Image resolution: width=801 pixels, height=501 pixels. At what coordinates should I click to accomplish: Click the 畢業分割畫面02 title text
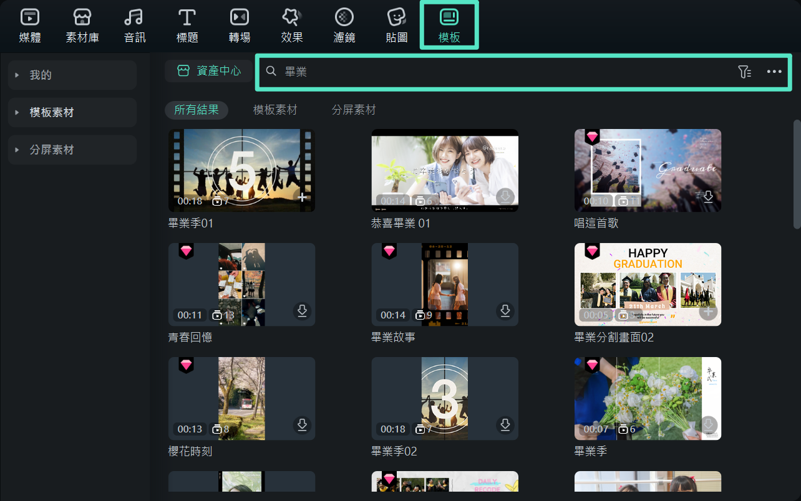tap(614, 337)
